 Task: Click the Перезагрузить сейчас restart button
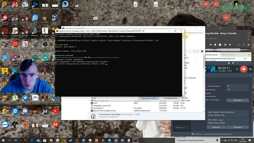[149, 98]
